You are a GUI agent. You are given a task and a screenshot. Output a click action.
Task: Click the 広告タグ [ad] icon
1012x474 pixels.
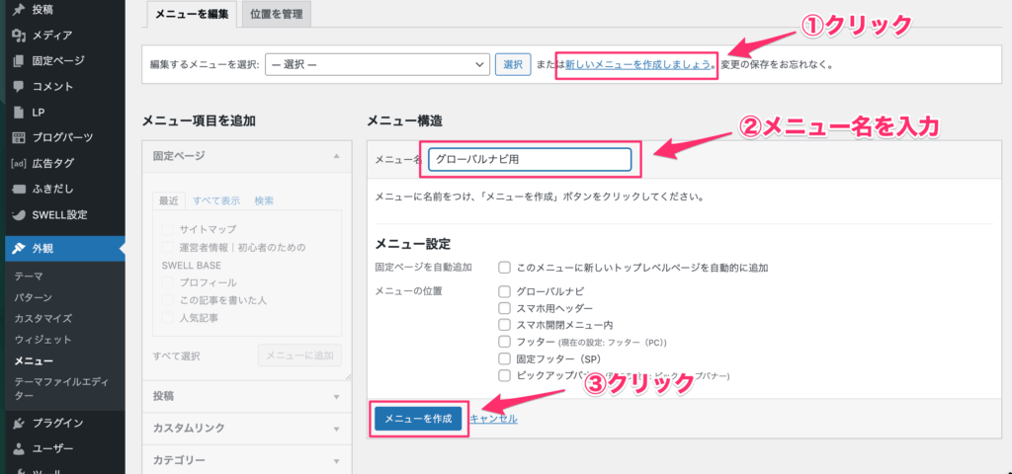click(18, 163)
